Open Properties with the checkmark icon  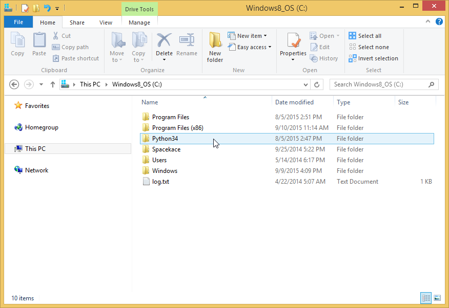tap(293, 40)
